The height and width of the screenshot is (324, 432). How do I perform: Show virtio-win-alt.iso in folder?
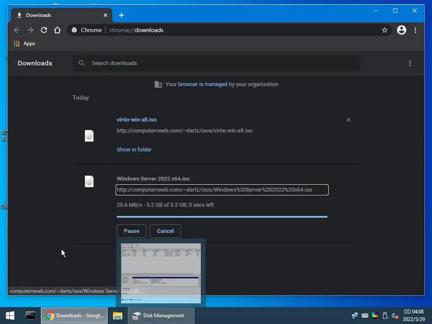tap(134, 150)
